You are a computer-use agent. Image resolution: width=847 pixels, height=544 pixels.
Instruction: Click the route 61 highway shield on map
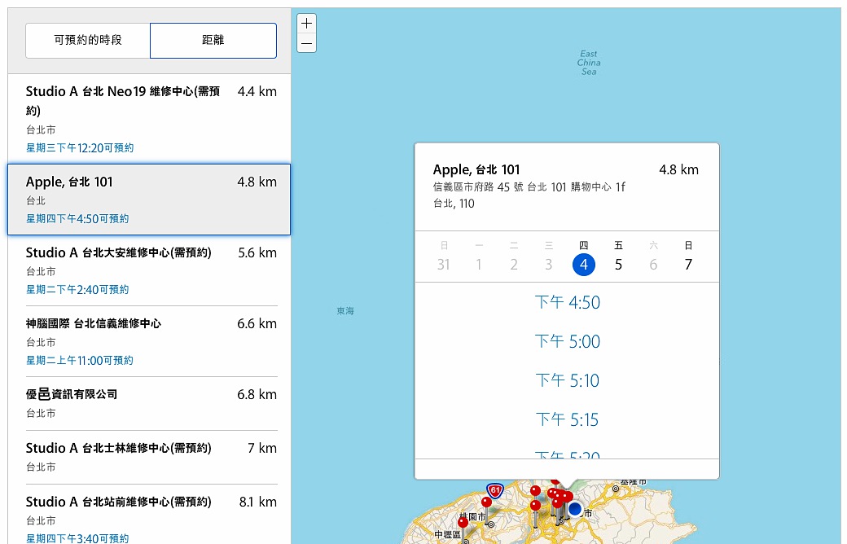(x=494, y=490)
